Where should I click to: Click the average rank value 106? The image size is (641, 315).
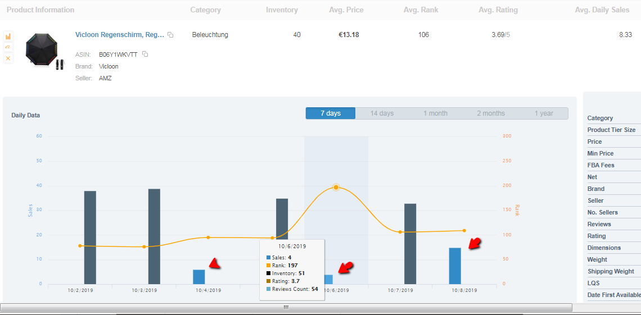pyautogui.click(x=423, y=35)
